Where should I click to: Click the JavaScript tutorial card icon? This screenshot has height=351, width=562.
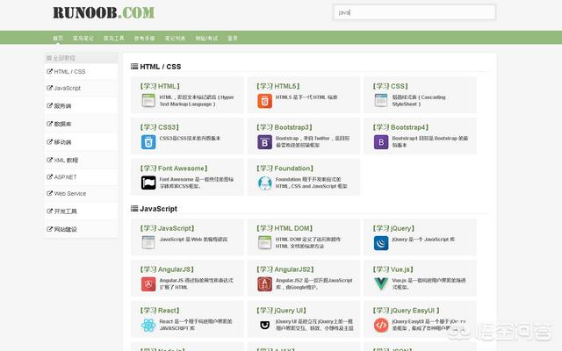(148, 243)
